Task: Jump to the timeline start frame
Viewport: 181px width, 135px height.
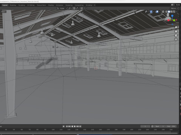Action: 67,126
